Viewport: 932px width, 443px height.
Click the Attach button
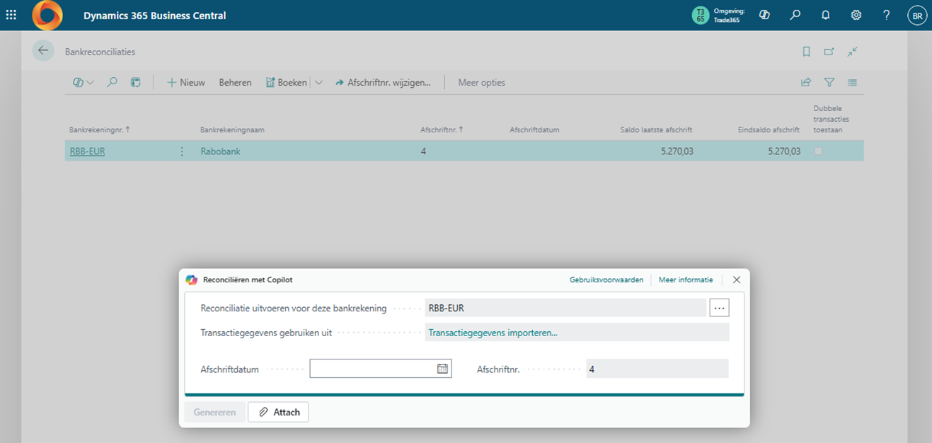point(278,412)
